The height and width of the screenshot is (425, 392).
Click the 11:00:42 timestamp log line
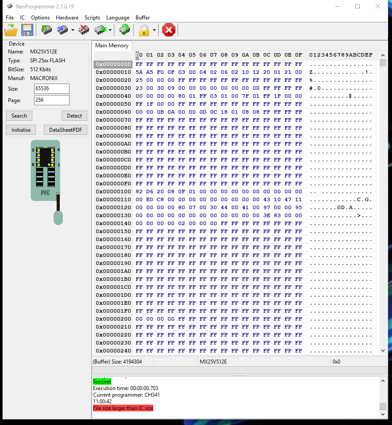tap(102, 402)
